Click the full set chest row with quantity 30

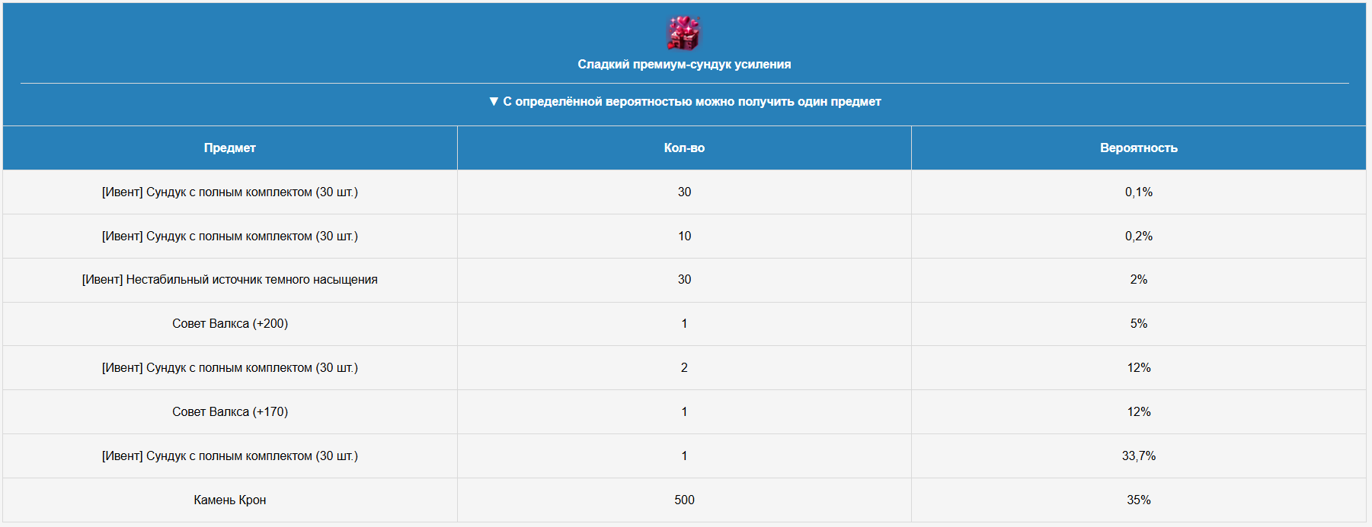click(x=684, y=192)
